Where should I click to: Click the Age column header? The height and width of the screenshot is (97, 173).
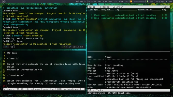click(x=96, y=10)
